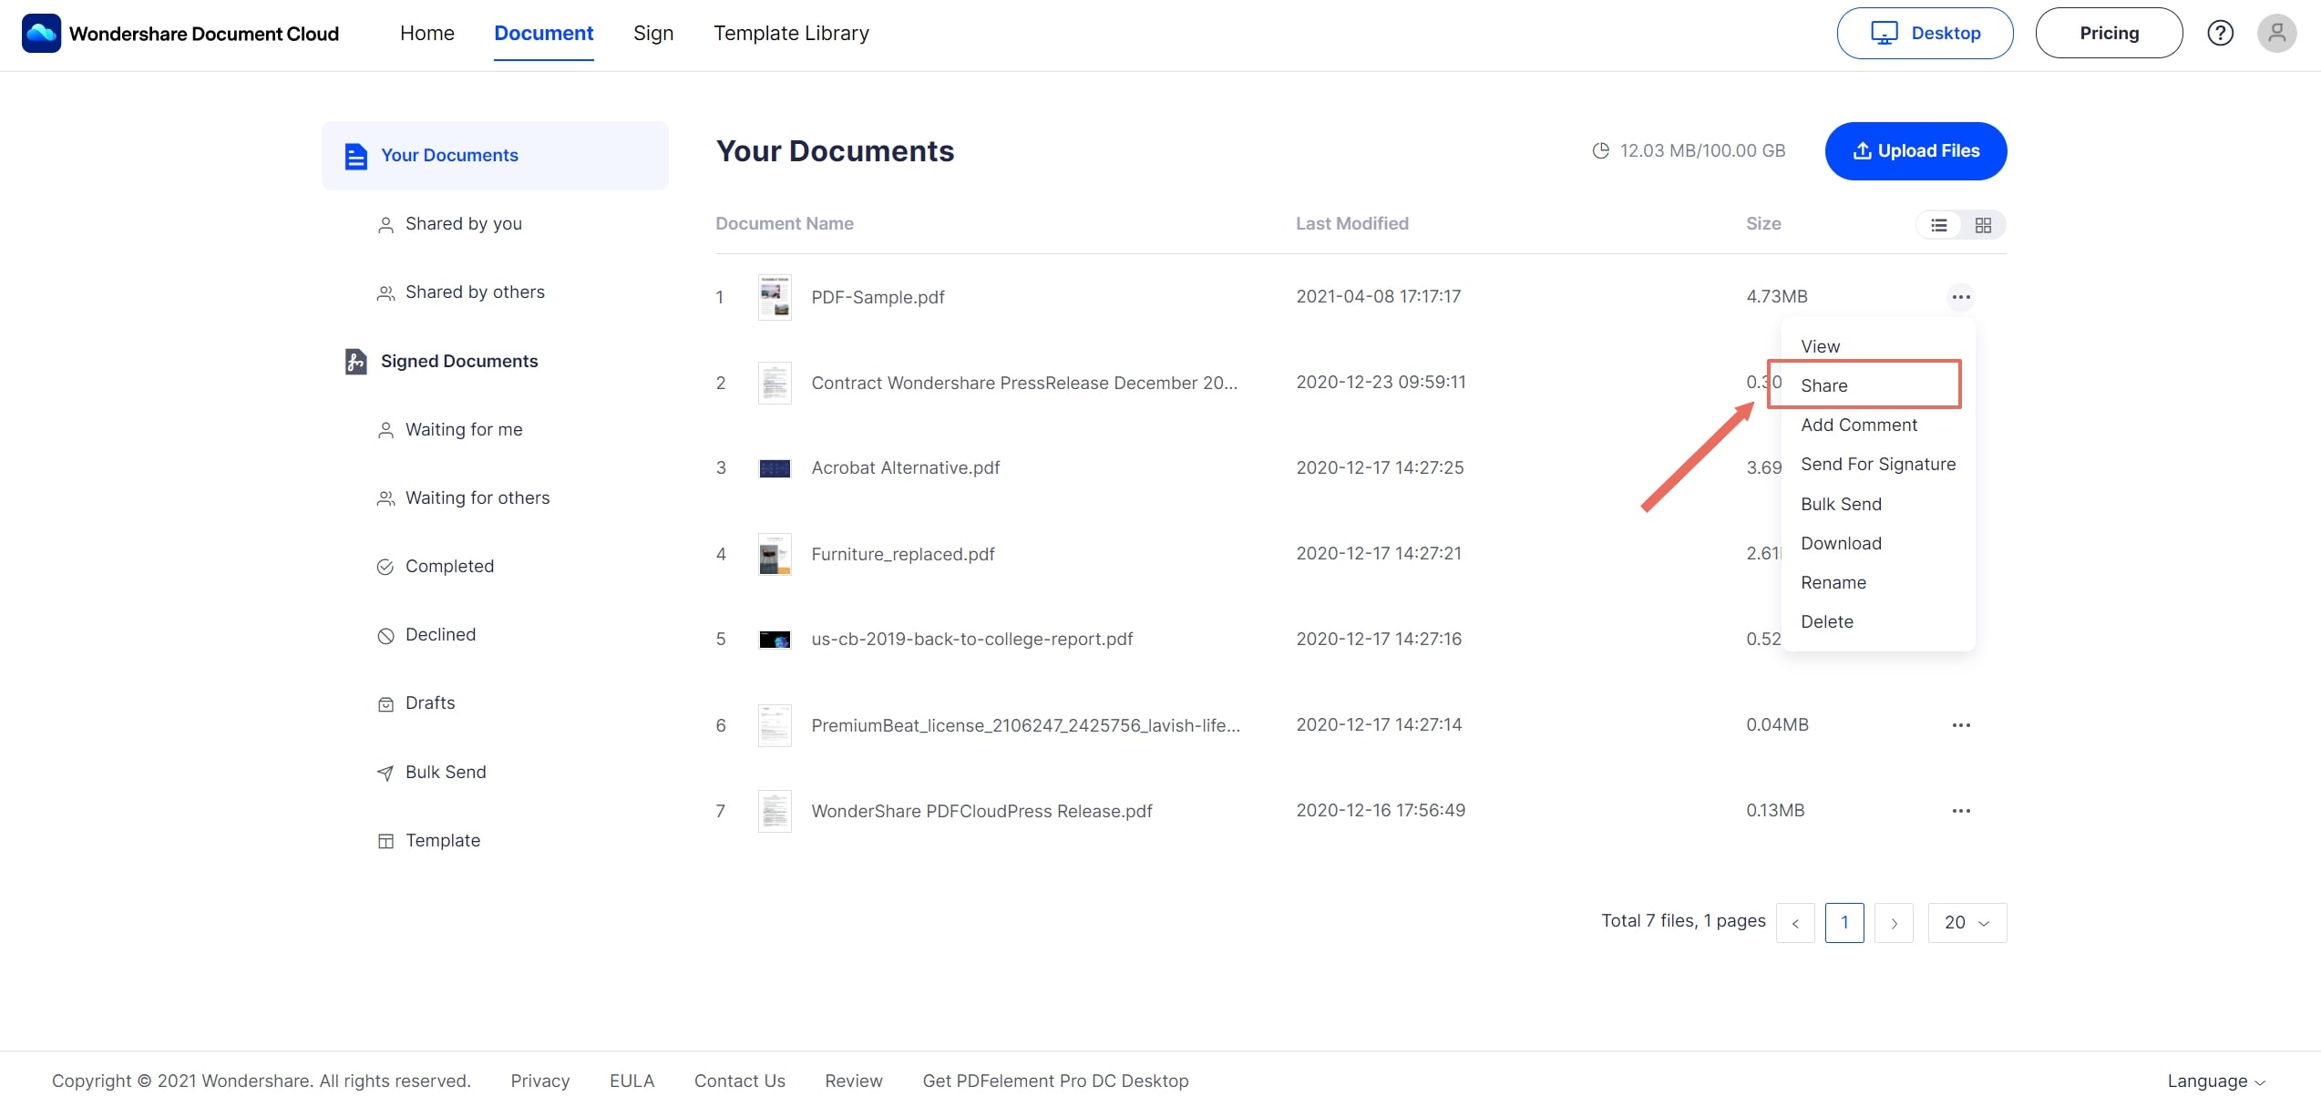
Task: Open more options for WonderShare PDFCloudPress Release.pdf
Action: click(x=1961, y=811)
